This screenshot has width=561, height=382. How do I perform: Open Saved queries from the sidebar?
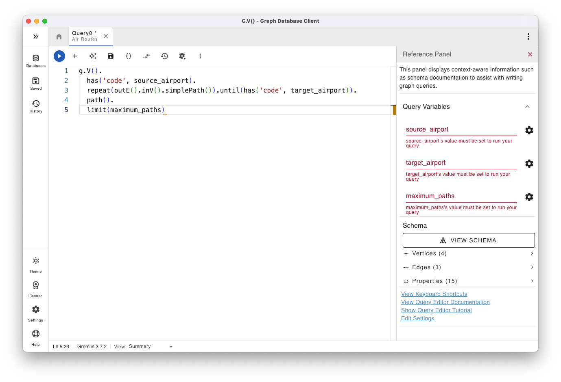[x=35, y=83]
